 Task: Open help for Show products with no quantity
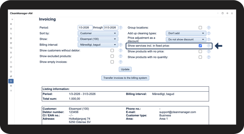[x=209, y=57]
